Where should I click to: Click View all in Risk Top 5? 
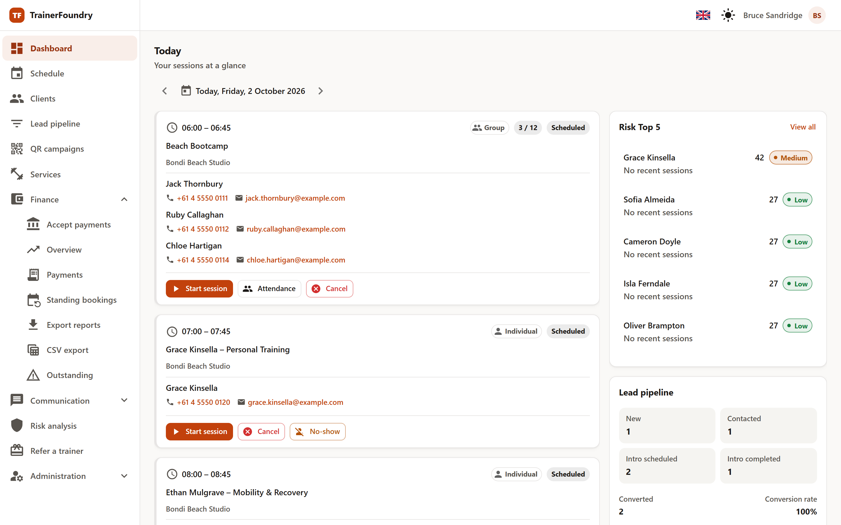(x=802, y=127)
